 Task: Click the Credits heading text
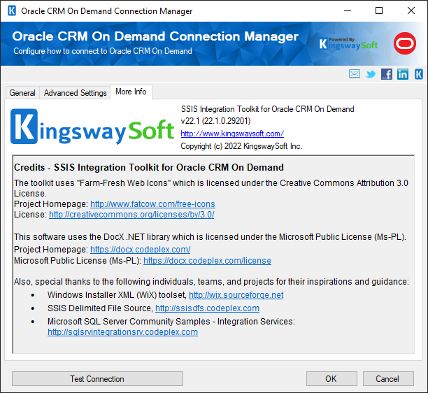[x=149, y=167]
